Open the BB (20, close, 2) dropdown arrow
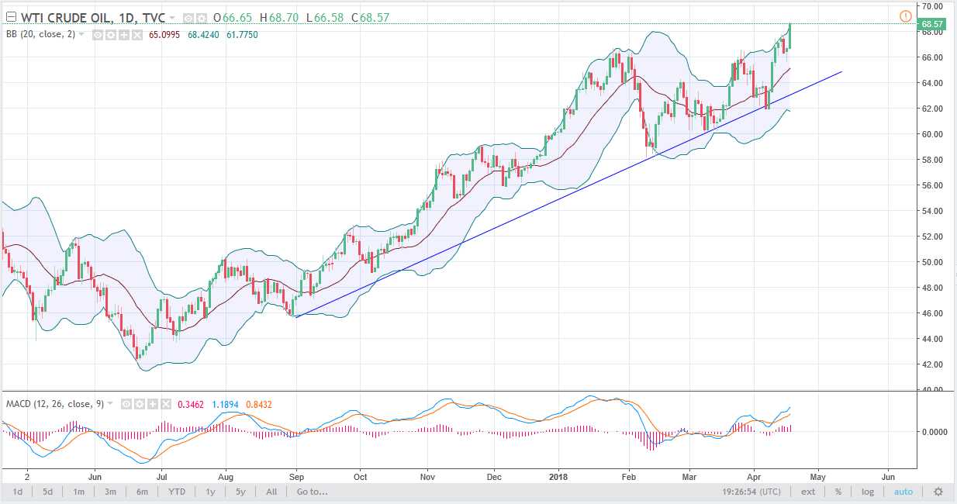 tap(82, 34)
